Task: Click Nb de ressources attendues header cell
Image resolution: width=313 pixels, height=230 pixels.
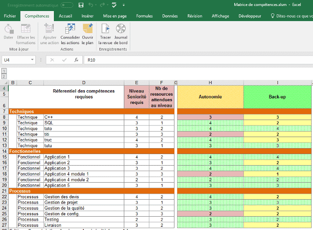Action: click(x=162, y=97)
